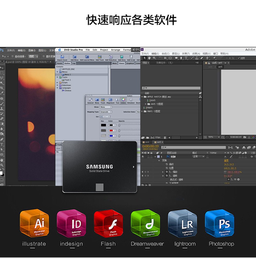The height and width of the screenshot is (258, 256).
Task: Open the Project menu in DVD Studio Pro
Action: pyautogui.click(x=104, y=50)
